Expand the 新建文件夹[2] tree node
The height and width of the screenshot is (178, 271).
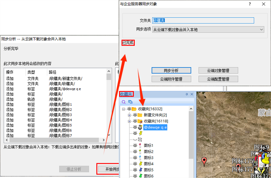point(129,115)
